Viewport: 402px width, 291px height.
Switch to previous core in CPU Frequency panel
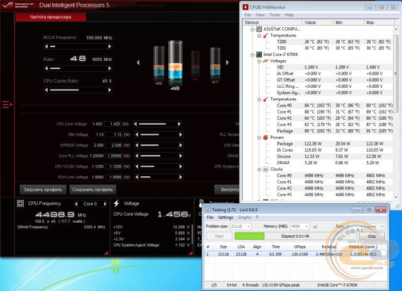point(76,204)
